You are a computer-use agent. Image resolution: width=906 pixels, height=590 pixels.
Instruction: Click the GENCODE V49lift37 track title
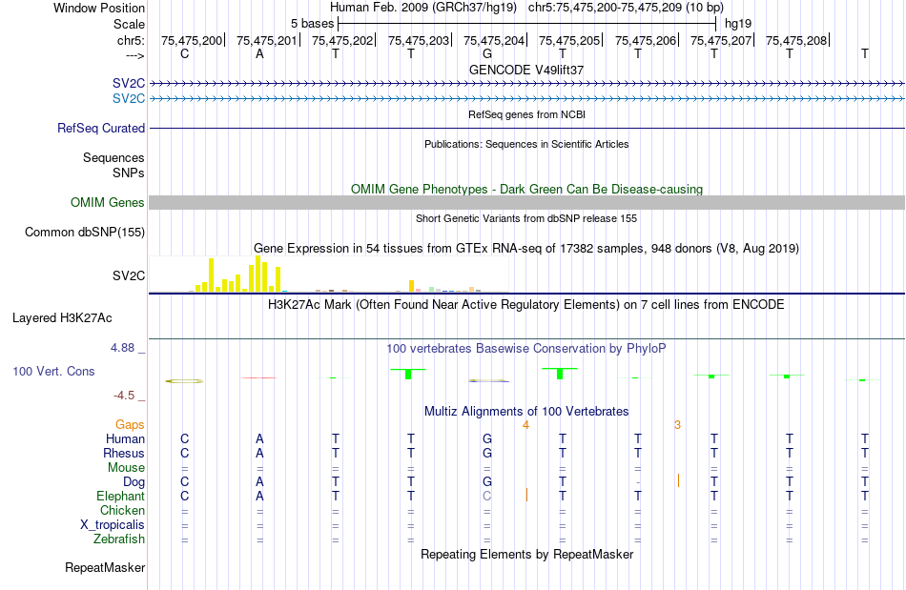[526, 70]
